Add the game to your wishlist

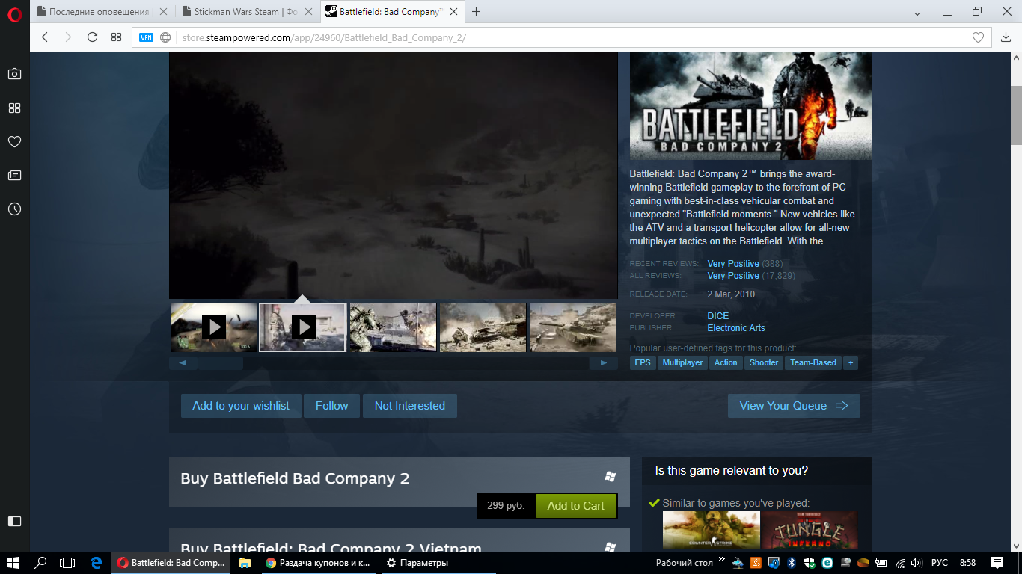241,406
